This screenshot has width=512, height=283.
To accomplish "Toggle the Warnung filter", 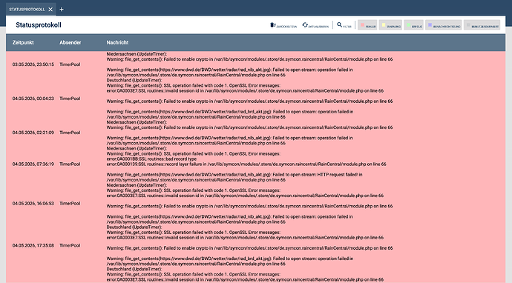I will 390,25.
